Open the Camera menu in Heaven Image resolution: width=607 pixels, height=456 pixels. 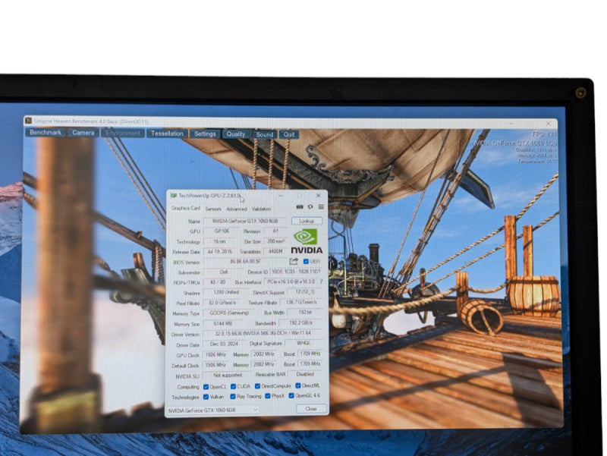(x=83, y=133)
